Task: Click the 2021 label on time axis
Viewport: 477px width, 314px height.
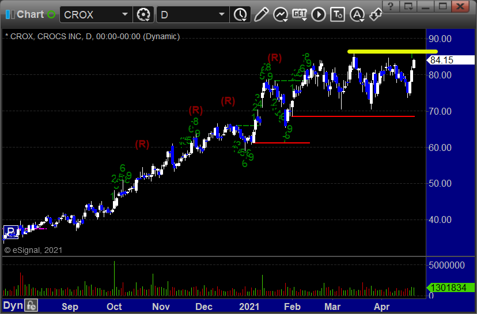Action: [249, 307]
